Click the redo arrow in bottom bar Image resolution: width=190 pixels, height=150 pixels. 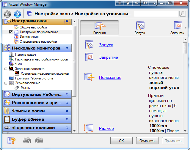tap(39, 141)
